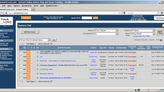Click the Add New Issue button
This screenshot has height=92, width=164.
click(29, 32)
